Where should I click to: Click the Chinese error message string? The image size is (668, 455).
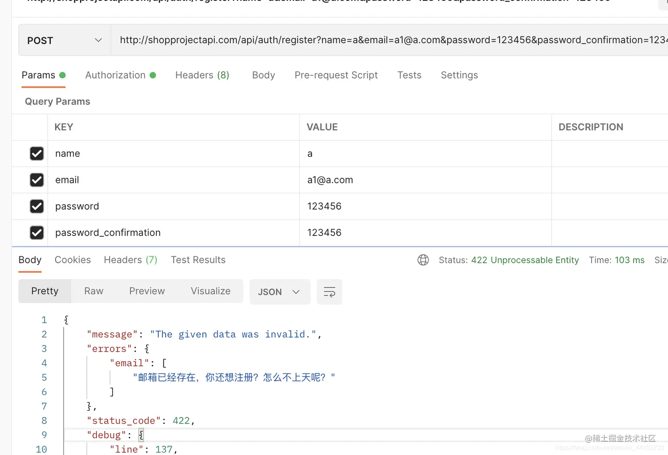tap(234, 377)
